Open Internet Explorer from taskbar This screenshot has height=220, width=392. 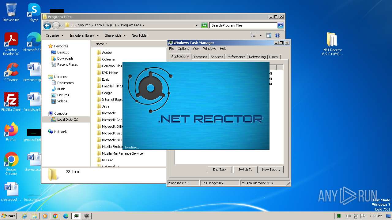click(x=24, y=216)
